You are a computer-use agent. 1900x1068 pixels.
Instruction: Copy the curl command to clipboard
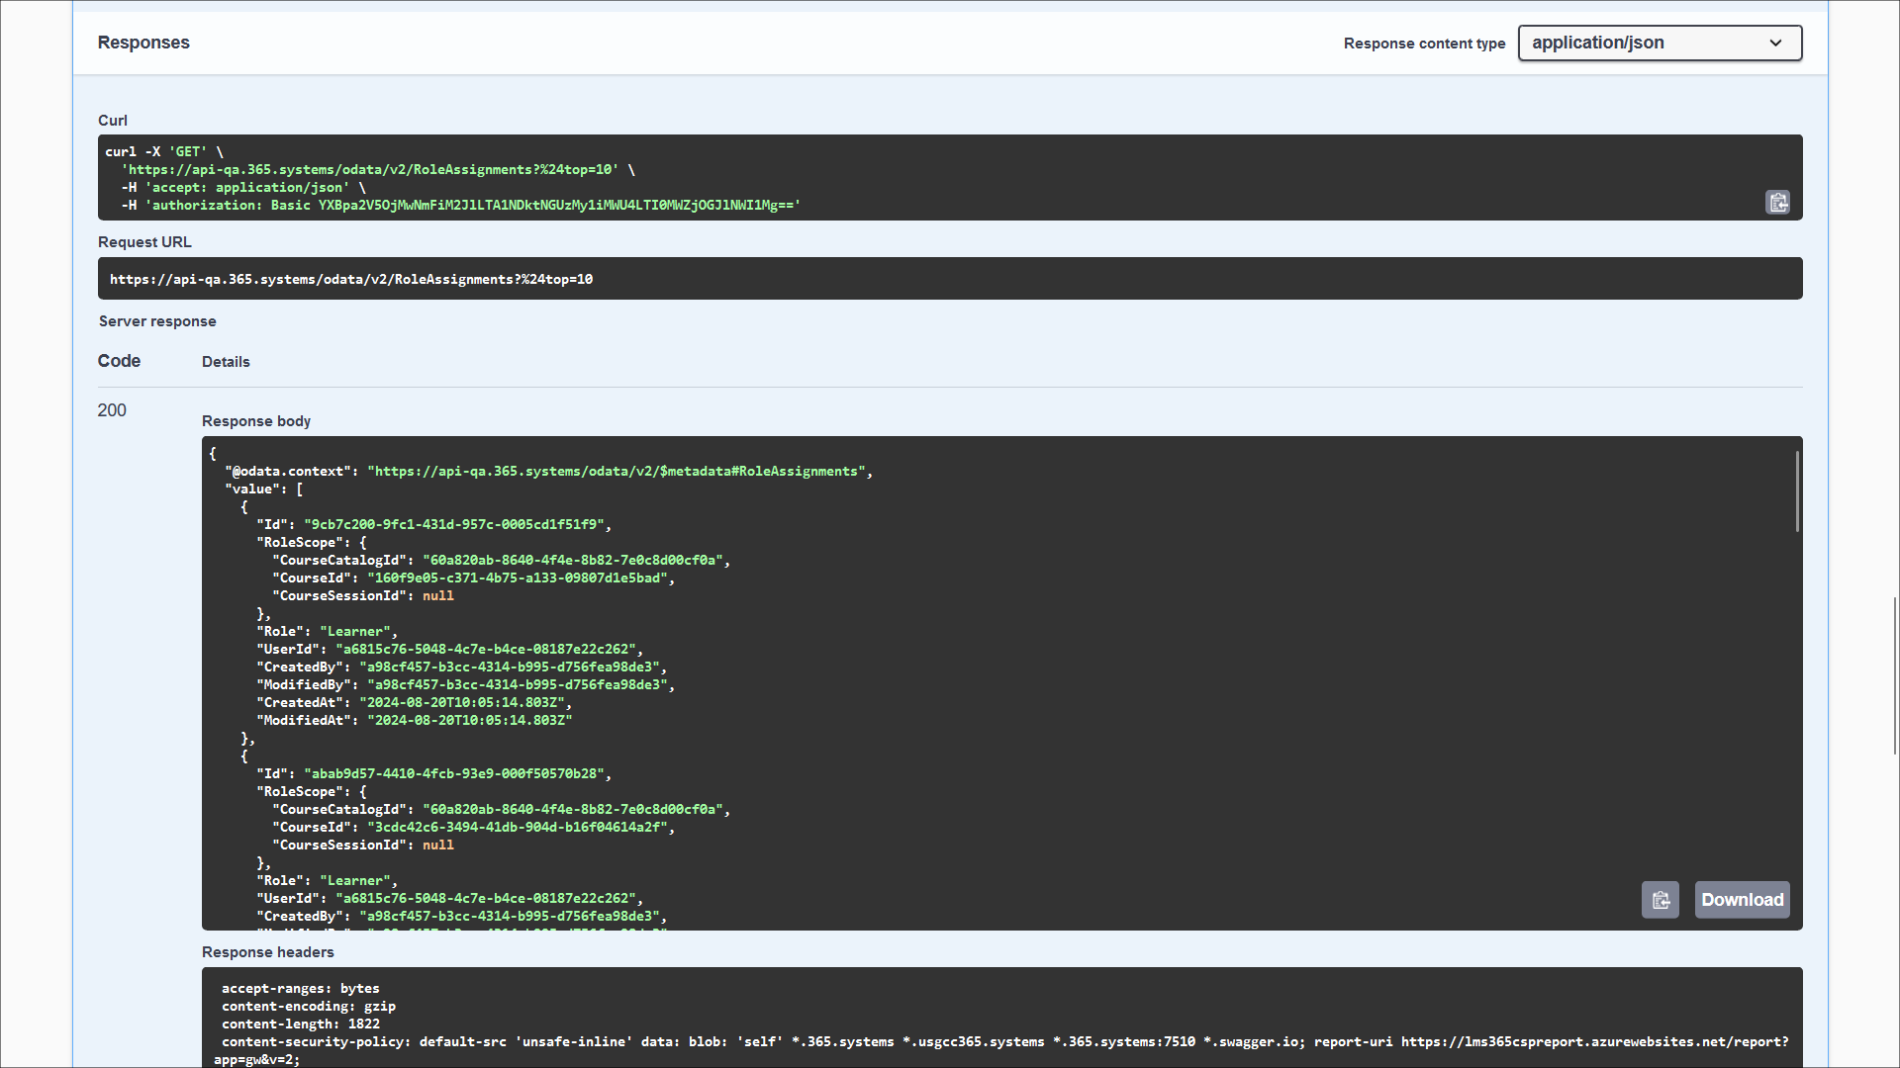point(1777,203)
